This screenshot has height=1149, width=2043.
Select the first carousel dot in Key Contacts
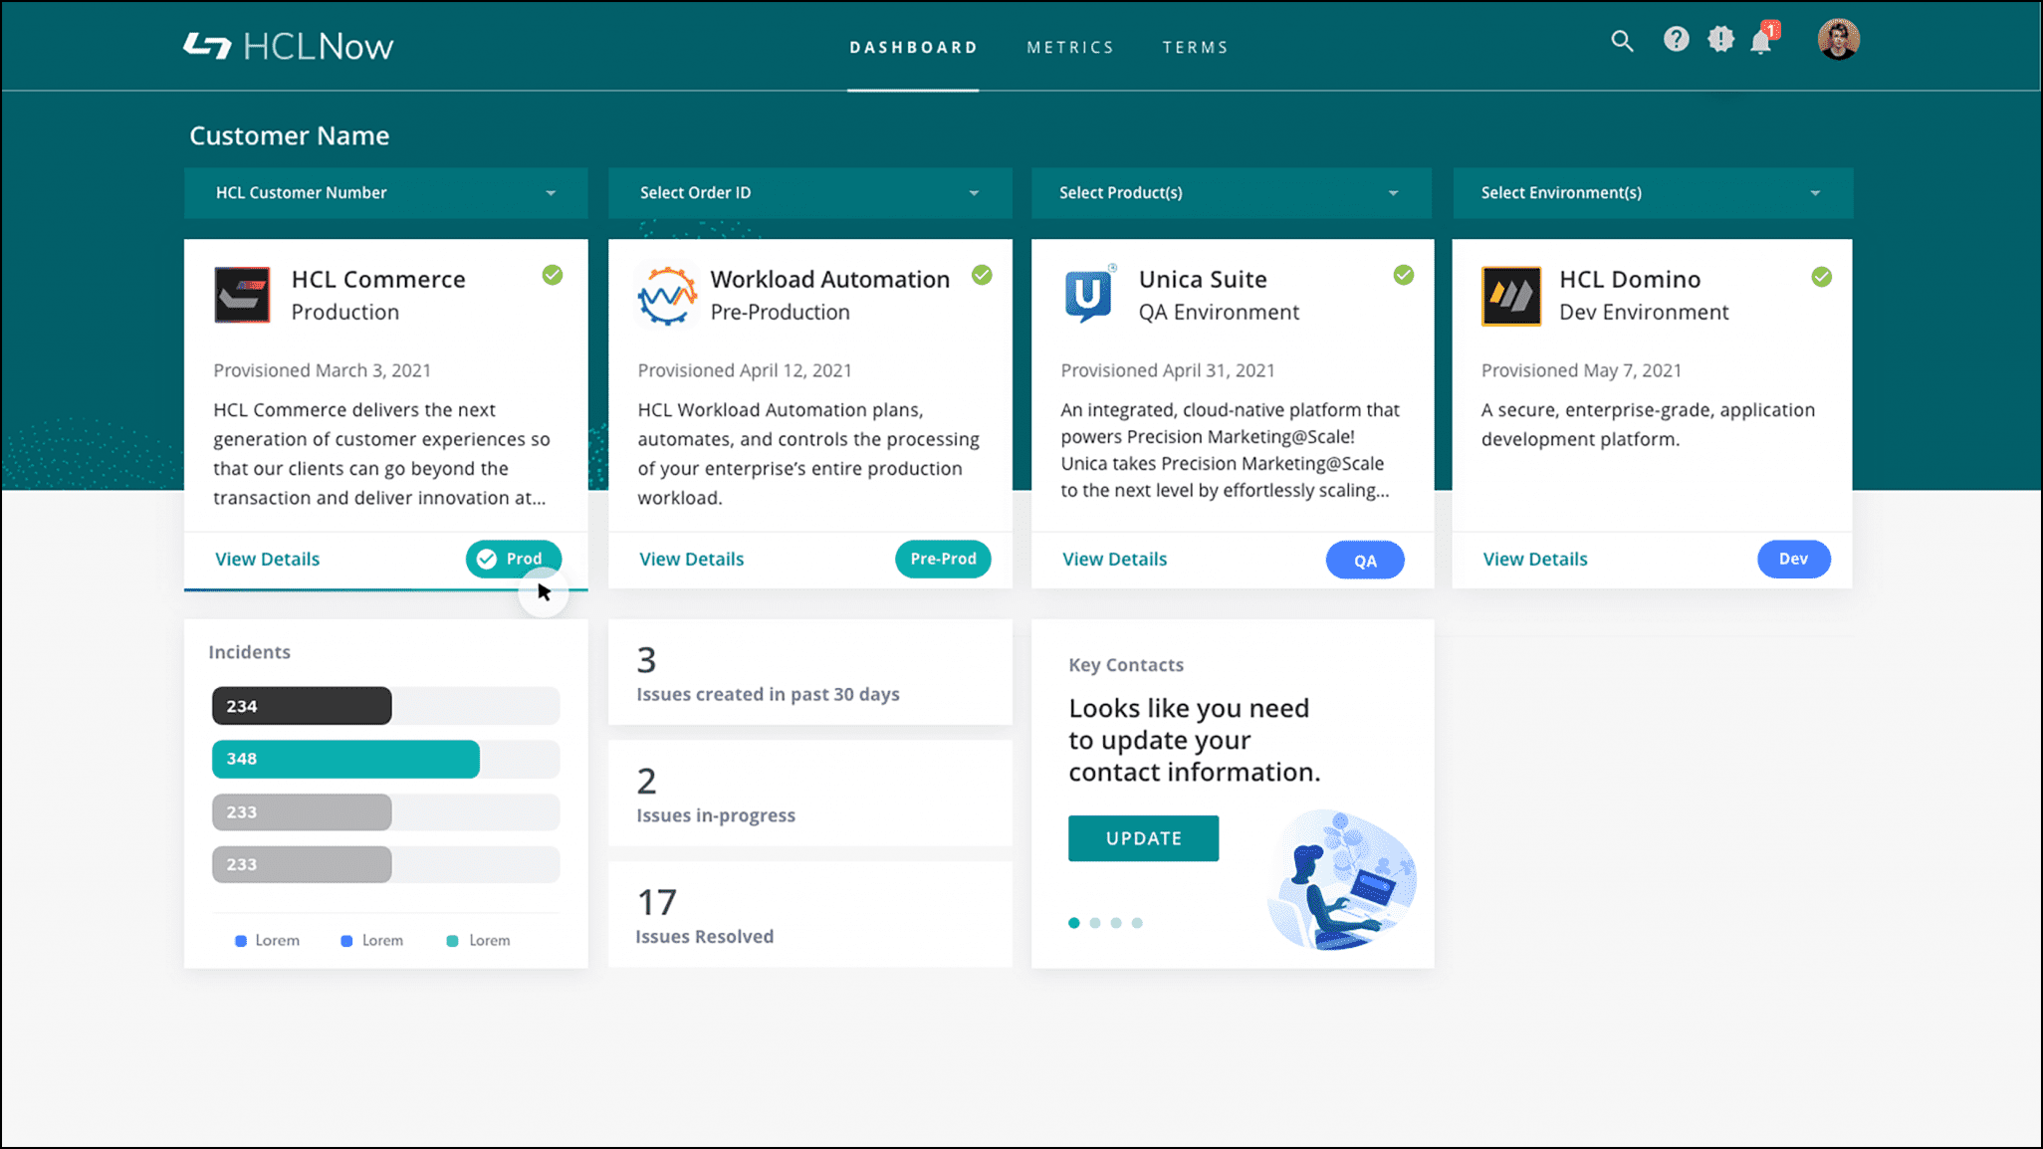(1073, 923)
